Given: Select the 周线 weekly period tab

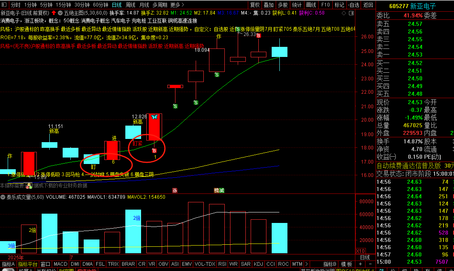Looking at the screenshot, I should point(131,5).
